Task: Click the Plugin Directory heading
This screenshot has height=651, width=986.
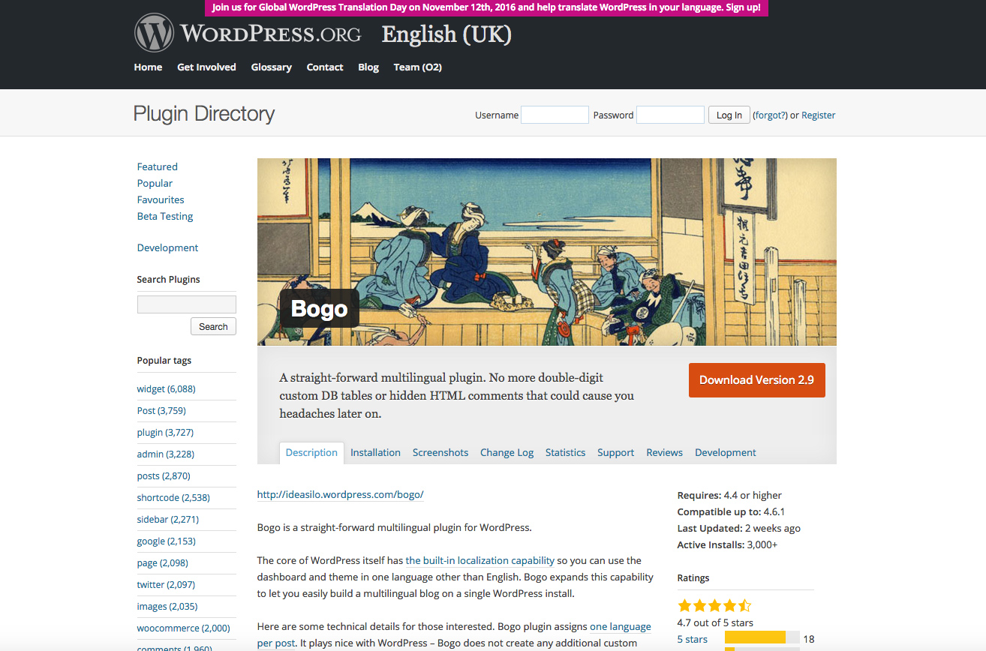Action: 204,113
